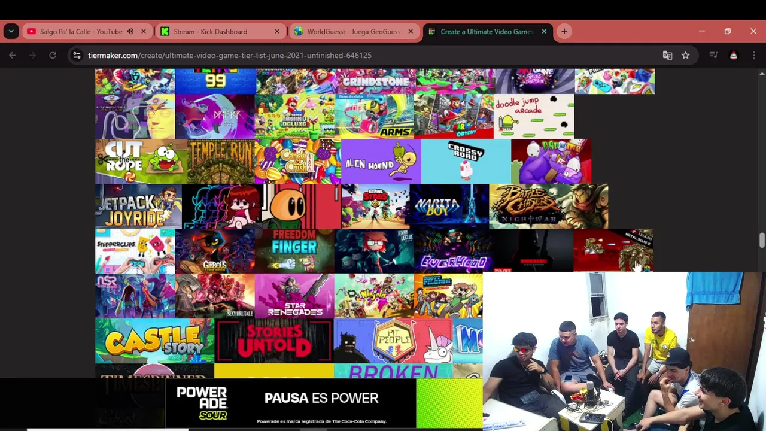Close the TierMaker tab
766x431 pixels.
(544, 31)
